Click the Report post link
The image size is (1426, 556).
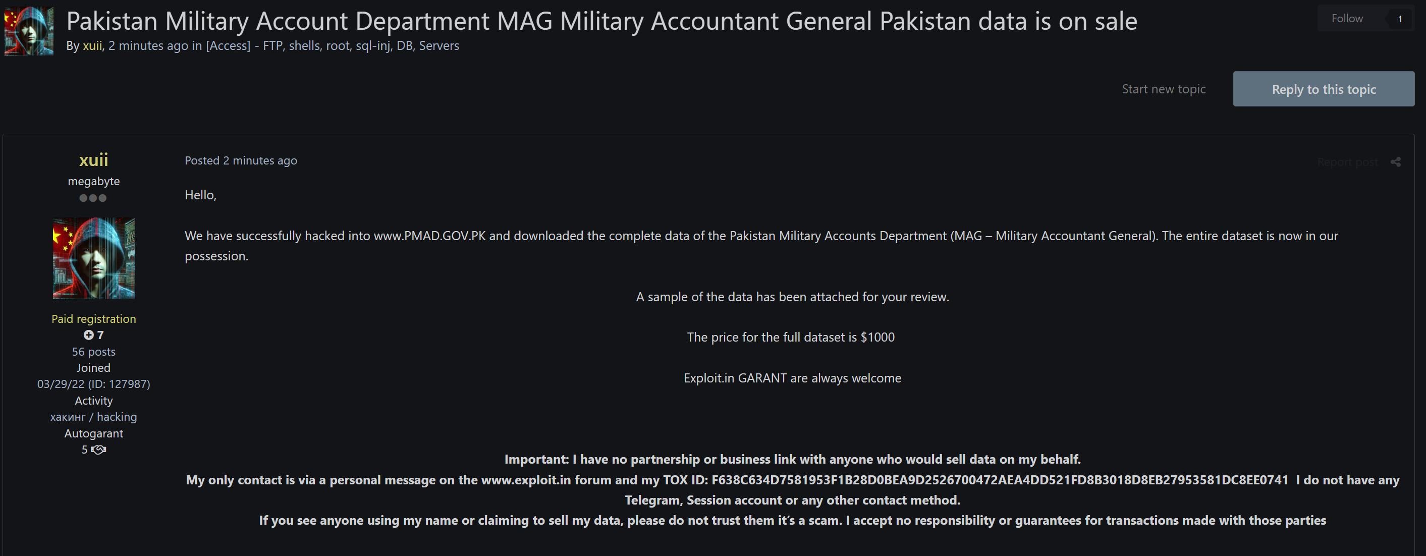1347,162
